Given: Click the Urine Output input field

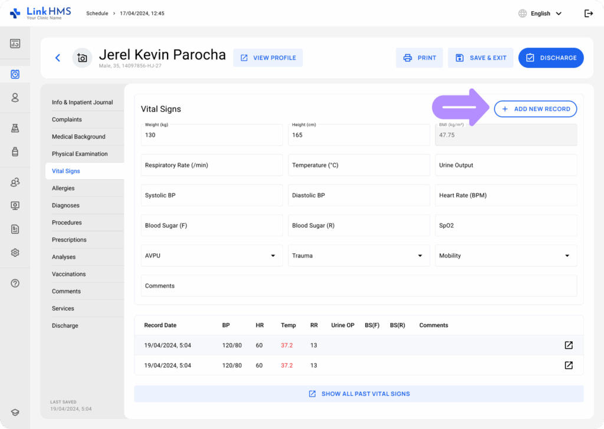Looking at the screenshot, I should tap(506, 165).
